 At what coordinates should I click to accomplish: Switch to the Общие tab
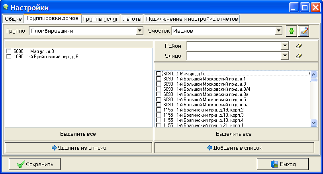tap(13, 19)
